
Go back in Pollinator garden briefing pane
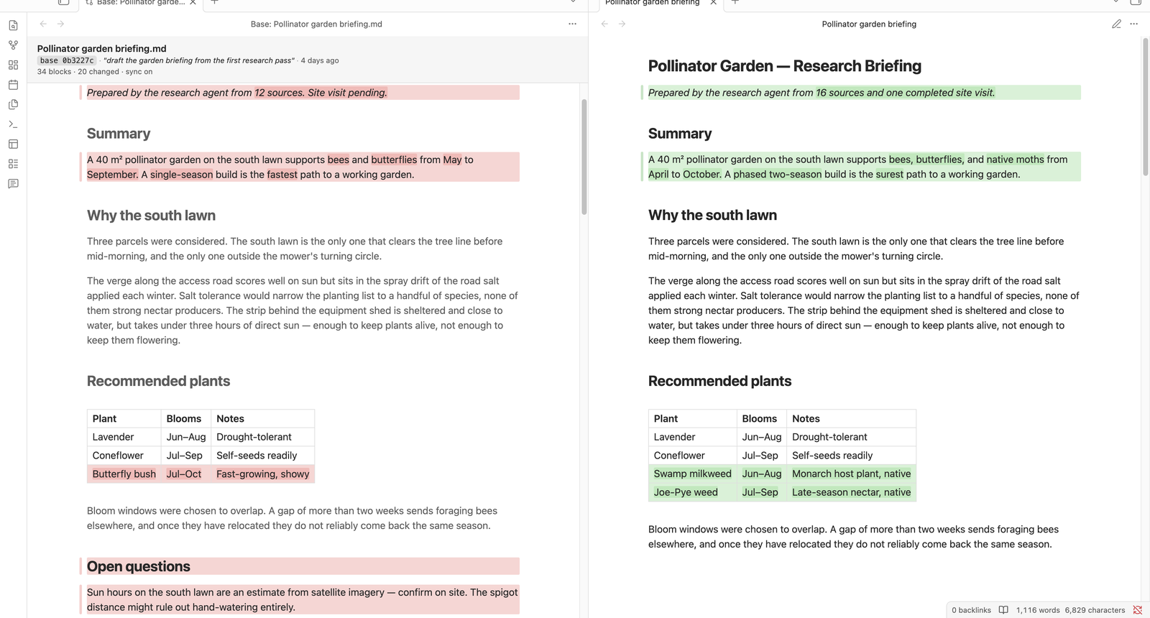[604, 24]
